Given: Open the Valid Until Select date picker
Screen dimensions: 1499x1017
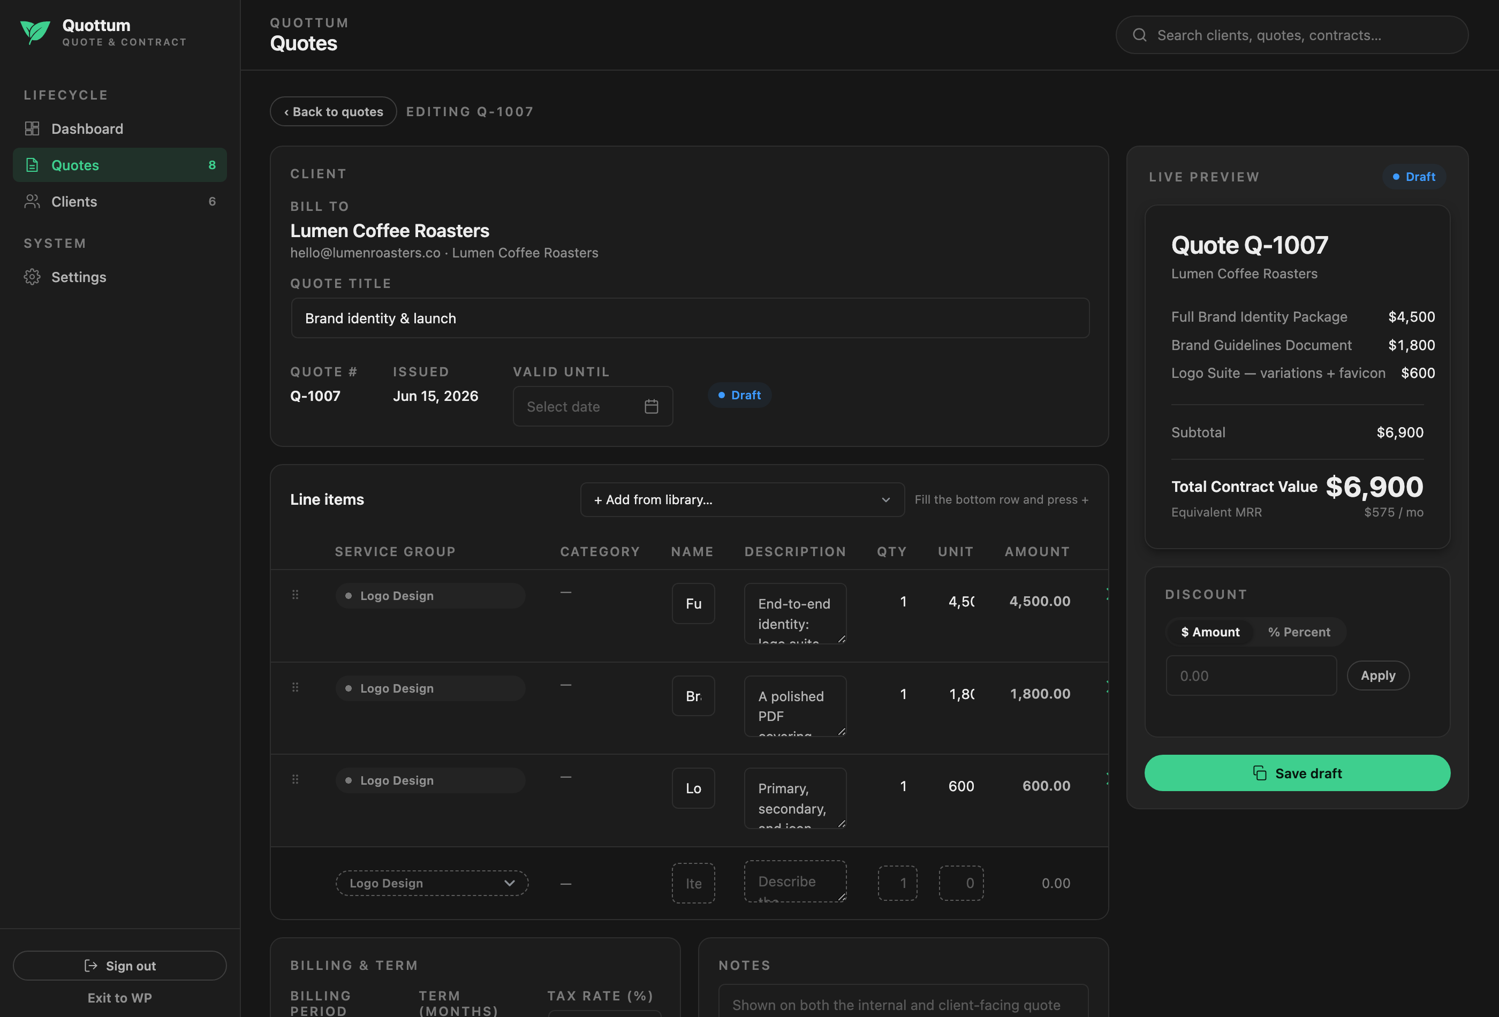Looking at the screenshot, I should click(593, 406).
